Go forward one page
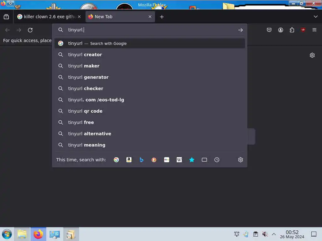Viewport: 322px width, 241px height. pos(19,30)
